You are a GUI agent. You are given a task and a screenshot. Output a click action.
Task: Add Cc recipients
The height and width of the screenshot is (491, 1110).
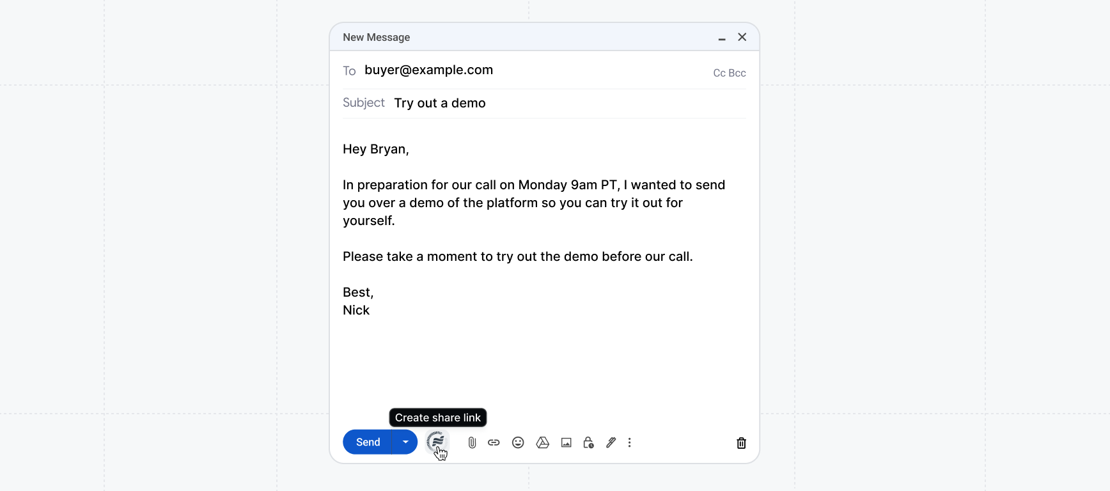[719, 73]
